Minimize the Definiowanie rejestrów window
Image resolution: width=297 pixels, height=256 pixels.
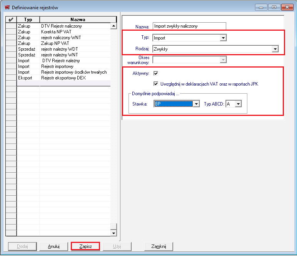click(x=261, y=7)
